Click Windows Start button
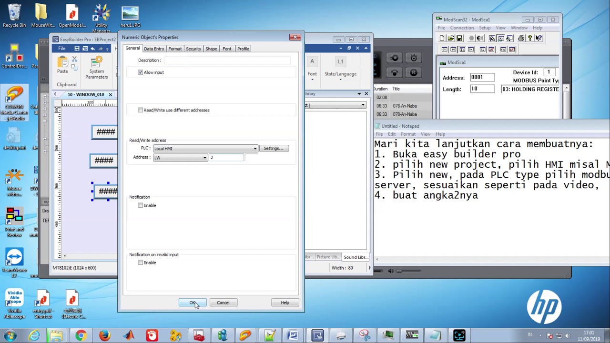Screen dimensions: 610x343 pos(10,335)
